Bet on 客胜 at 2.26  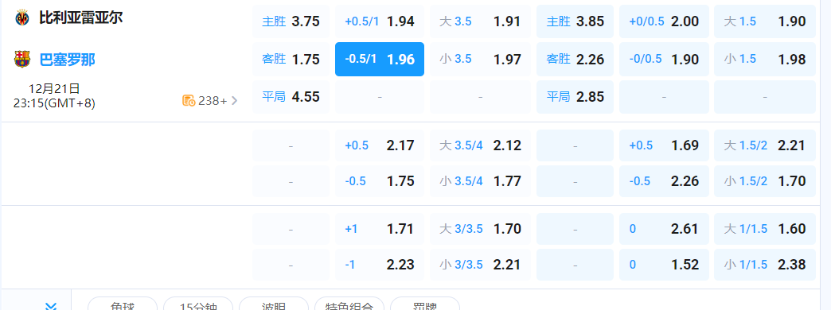pos(575,60)
